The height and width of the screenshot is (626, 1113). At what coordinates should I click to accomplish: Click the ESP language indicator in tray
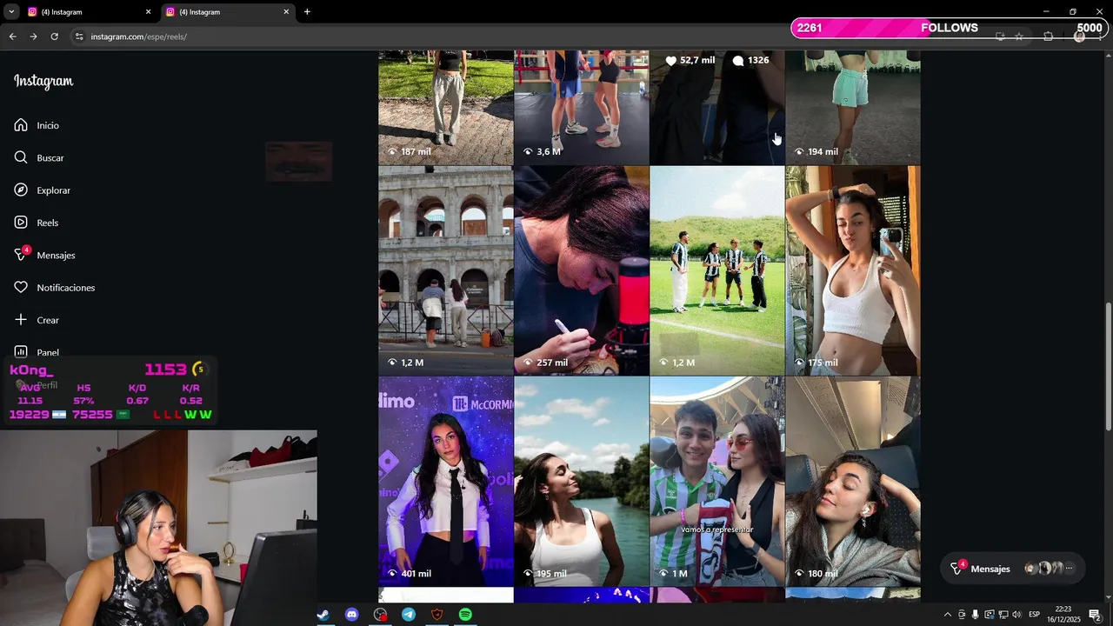[1035, 615]
